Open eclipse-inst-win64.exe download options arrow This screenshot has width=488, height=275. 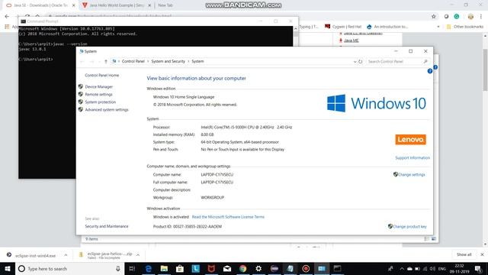point(66,255)
